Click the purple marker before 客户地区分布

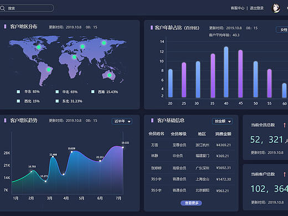[x=6, y=27]
